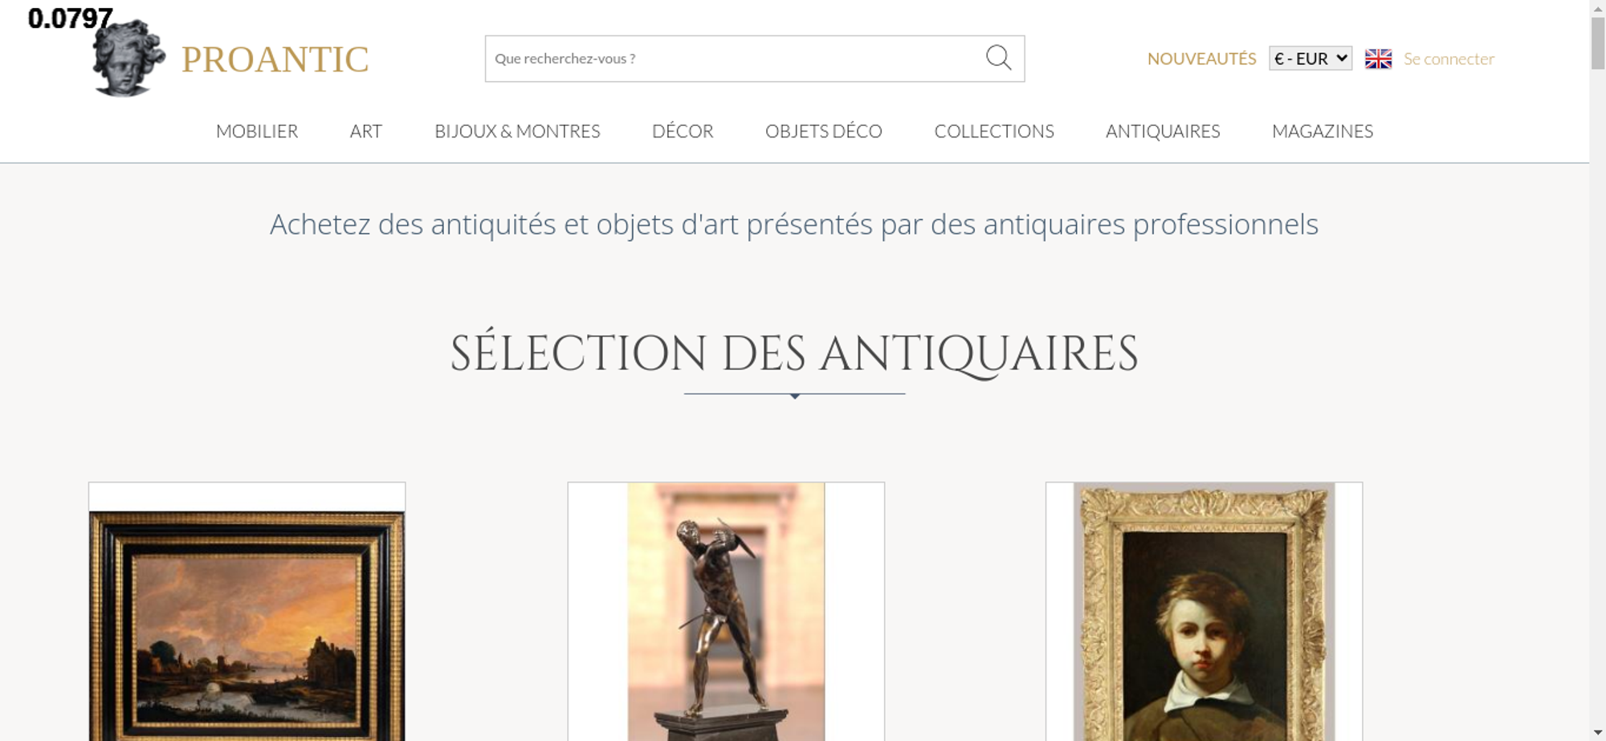
Task: Open the OBJETS DÉCO menu
Action: (x=824, y=131)
